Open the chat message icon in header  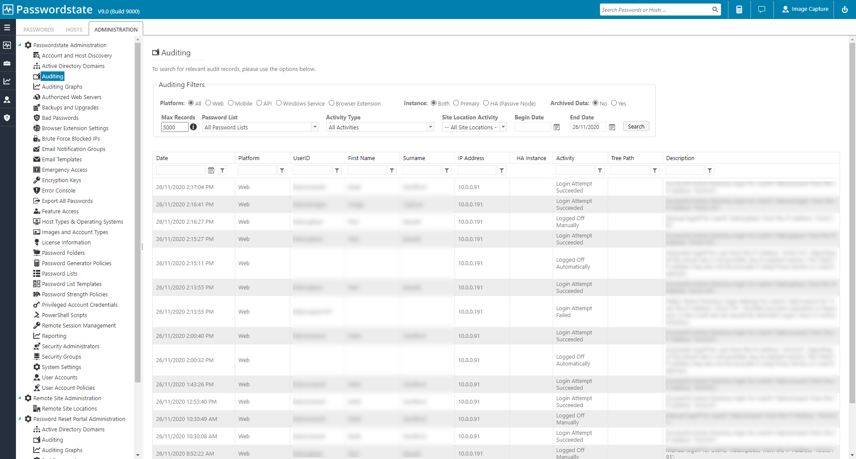click(x=762, y=10)
